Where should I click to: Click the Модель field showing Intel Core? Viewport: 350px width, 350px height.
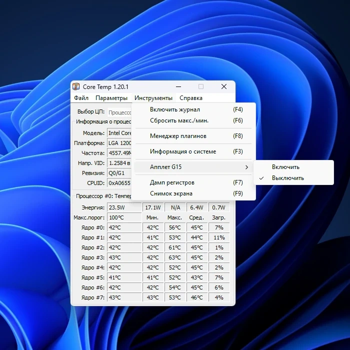pos(119,133)
